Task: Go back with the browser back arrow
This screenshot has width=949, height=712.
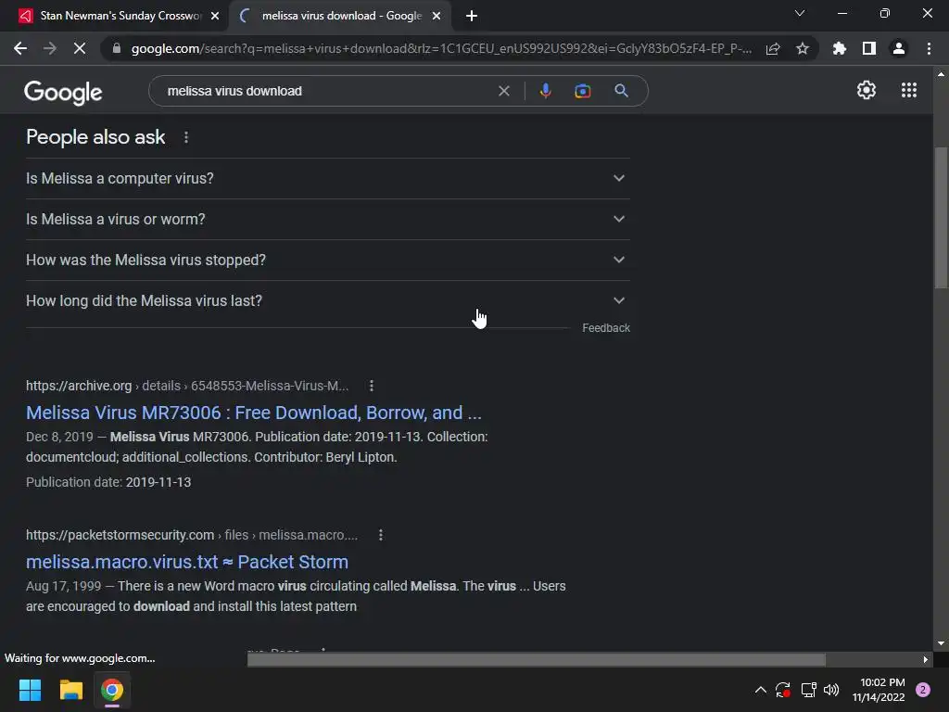Action: click(x=20, y=48)
